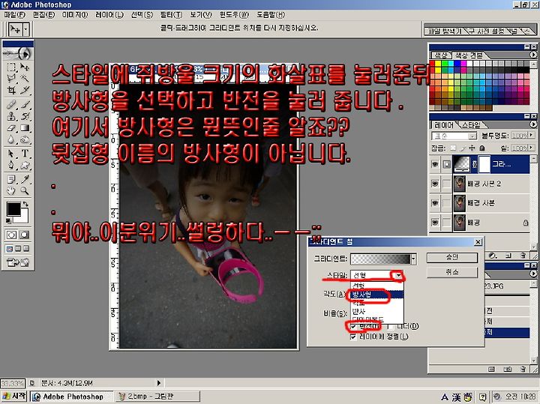Open the black foreground color swatch
Viewport: 540px width, 404px height.
[13, 209]
